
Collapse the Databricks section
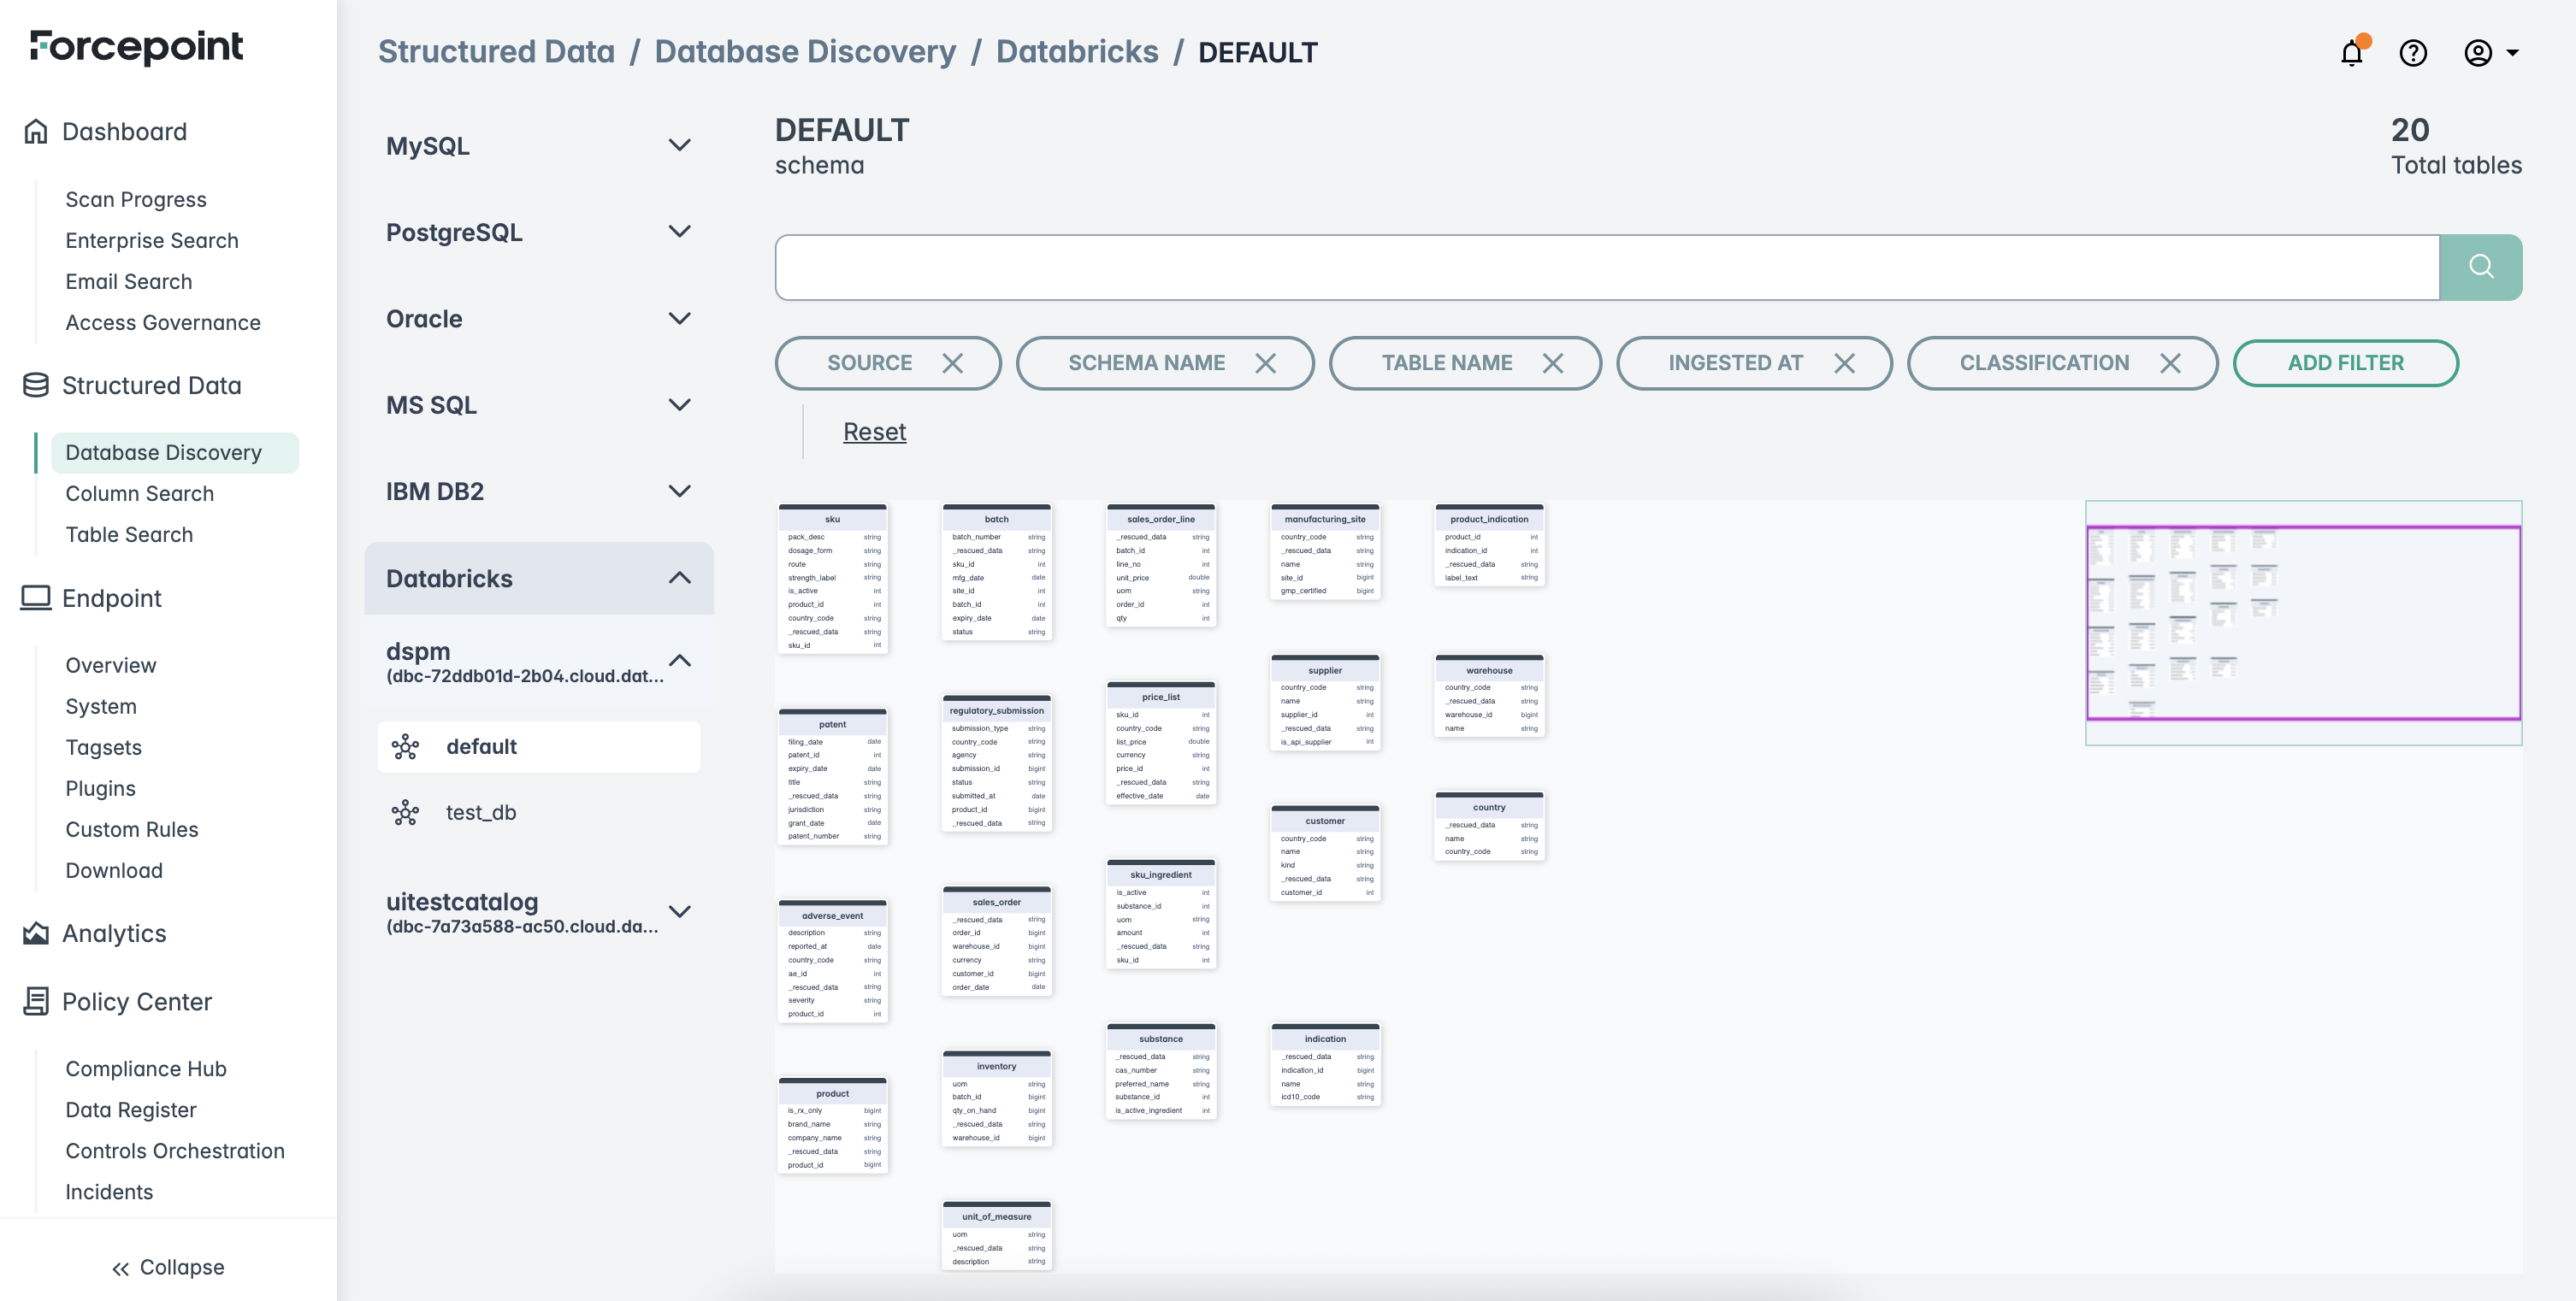(x=679, y=579)
